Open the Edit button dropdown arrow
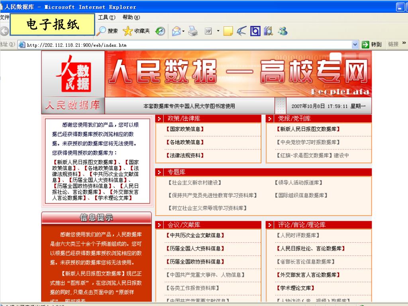 (218, 31)
